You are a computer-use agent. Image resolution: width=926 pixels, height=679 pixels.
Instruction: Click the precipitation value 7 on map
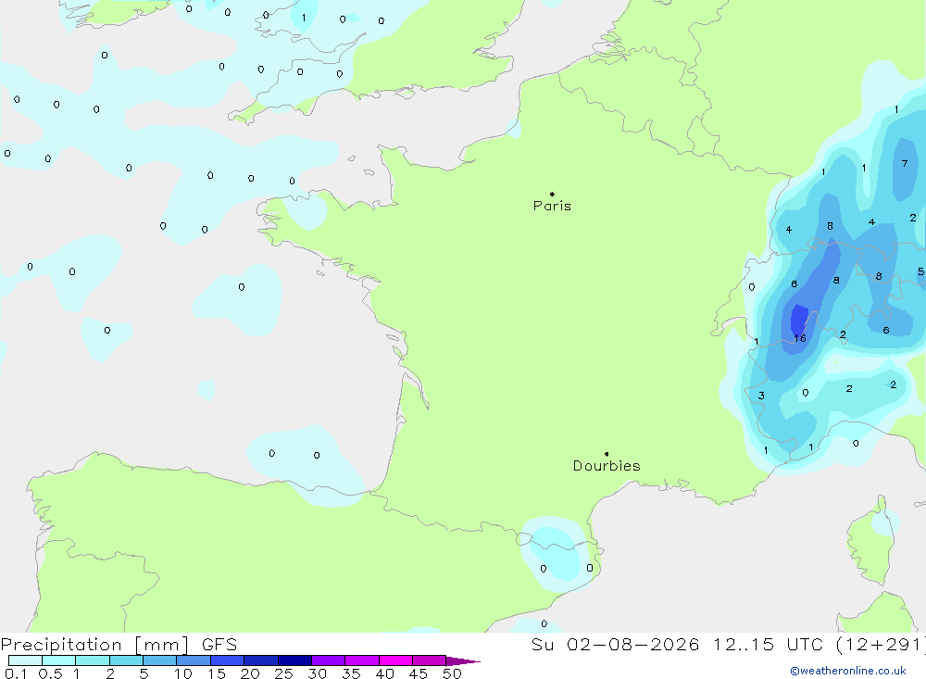[x=904, y=164]
